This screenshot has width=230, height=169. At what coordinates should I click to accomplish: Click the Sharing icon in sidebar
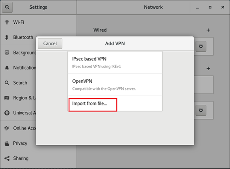coord(7,158)
